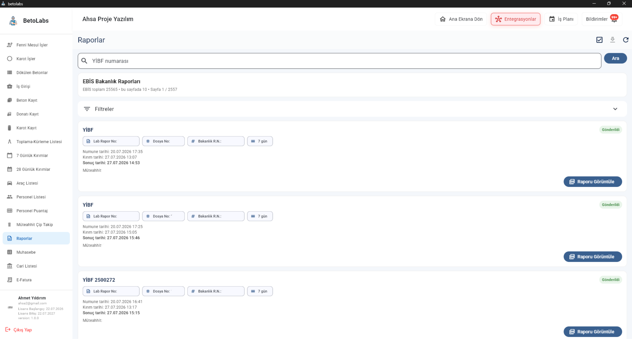The width and height of the screenshot is (632, 339).
Task: Go to Dökülen Betonlar in the sidebar
Action: point(36,73)
